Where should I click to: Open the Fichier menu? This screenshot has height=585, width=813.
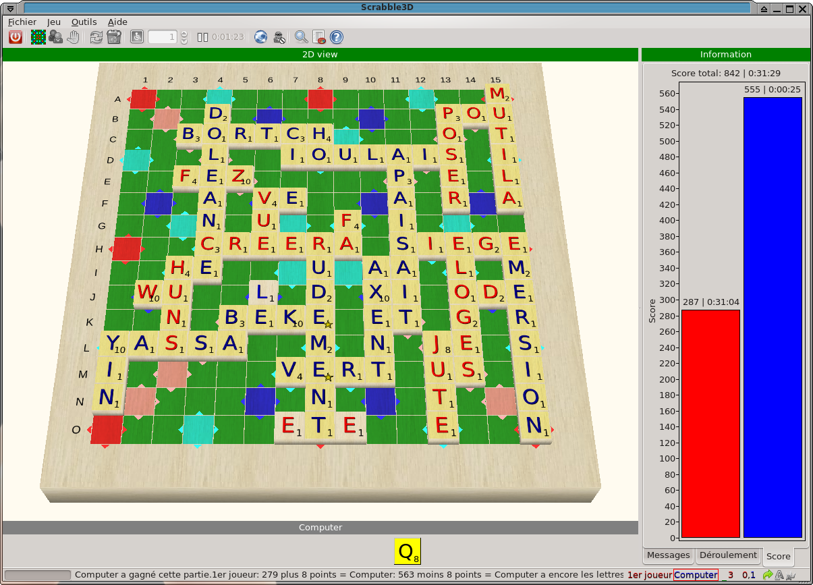(x=22, y=22)
